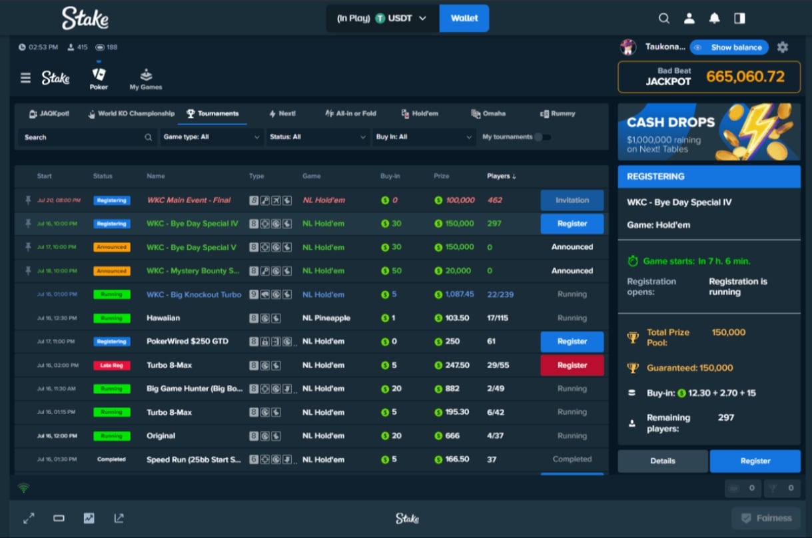Click the Taukona user avatar
This screenshot has width=812, height=538.
pos(627,47)
